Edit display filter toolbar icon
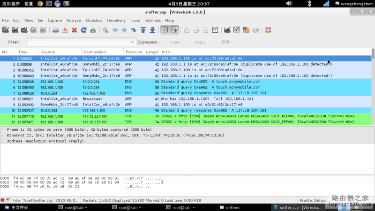The image size is (375, 211). (237, 30)
